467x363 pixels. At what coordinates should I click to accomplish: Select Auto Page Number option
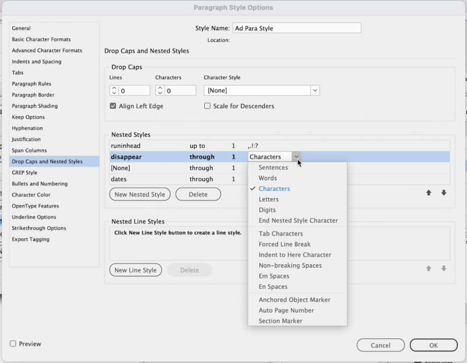coord(286,310)
